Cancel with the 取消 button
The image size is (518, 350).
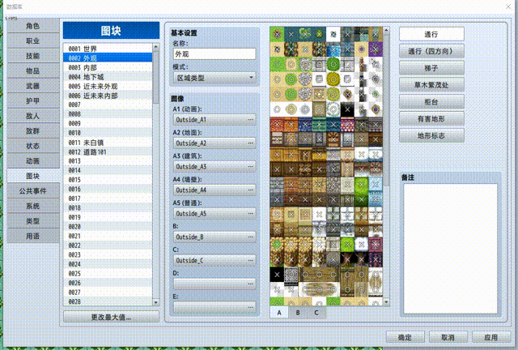(448, 337)
